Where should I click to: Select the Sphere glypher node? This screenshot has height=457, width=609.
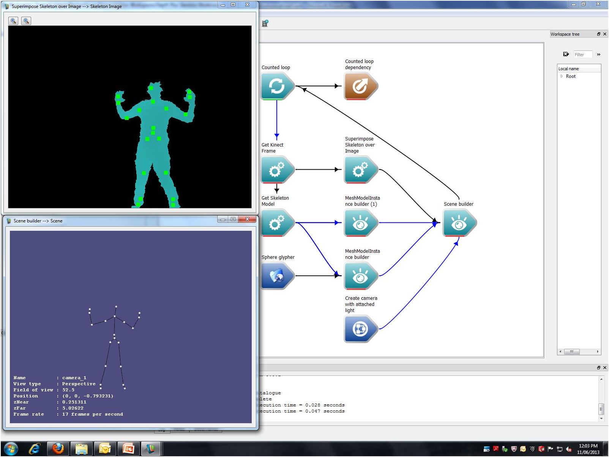point(277,276)
